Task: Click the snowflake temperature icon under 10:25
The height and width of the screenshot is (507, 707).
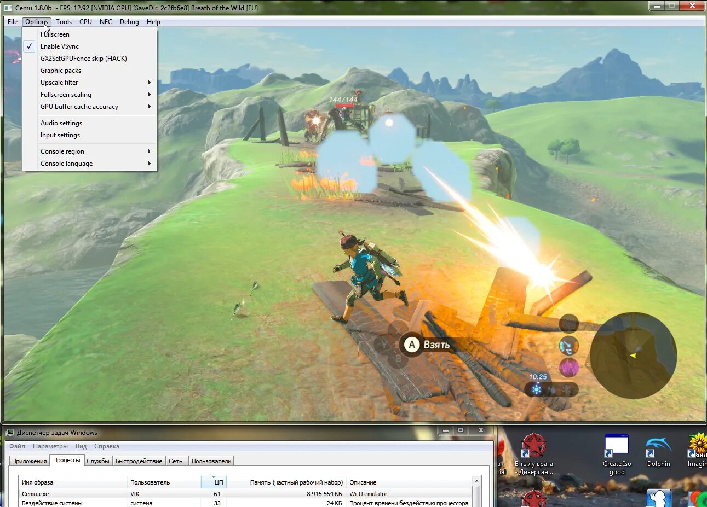Action: point(537,389)
